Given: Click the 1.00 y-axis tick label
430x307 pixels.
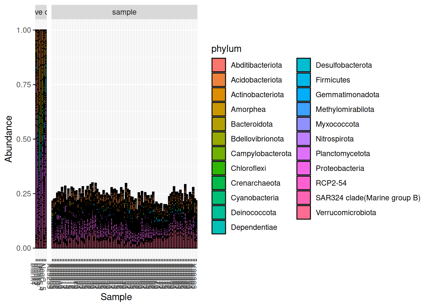Looking at the screenshot, I should tap(24, 30).
